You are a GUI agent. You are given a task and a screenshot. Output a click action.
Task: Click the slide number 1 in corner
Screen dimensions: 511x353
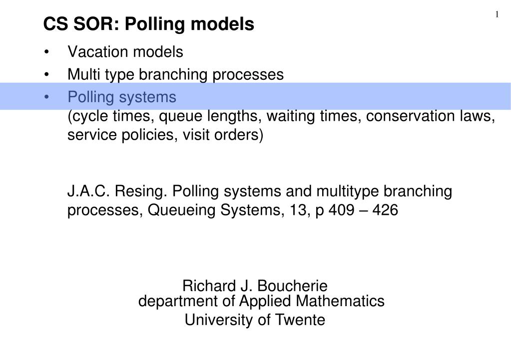point(497,14)
